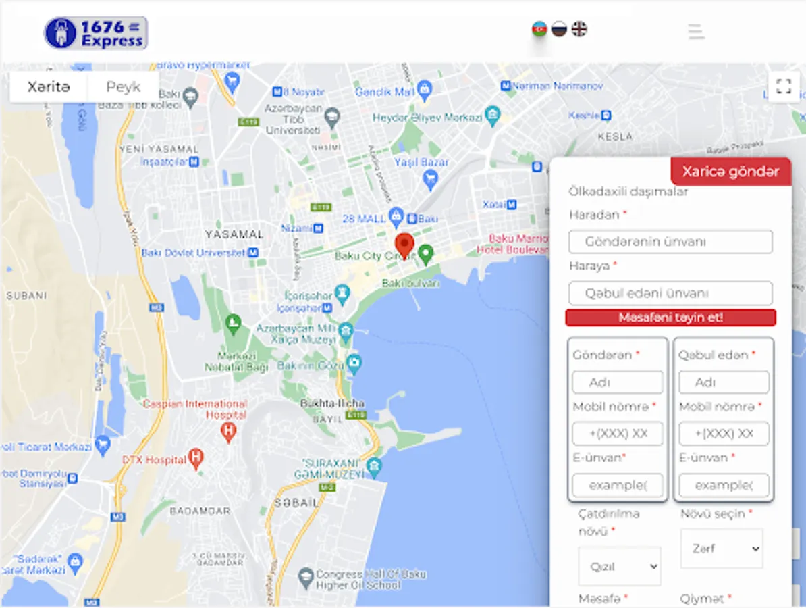
Task: Click the red location pin marker
Action: click(404, 246)
